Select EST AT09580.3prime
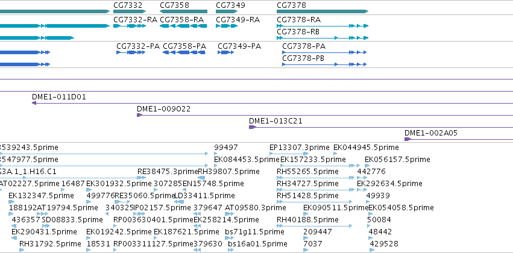Image resolution: width=513 pixels, height=253 pixels. click(256, 208)
